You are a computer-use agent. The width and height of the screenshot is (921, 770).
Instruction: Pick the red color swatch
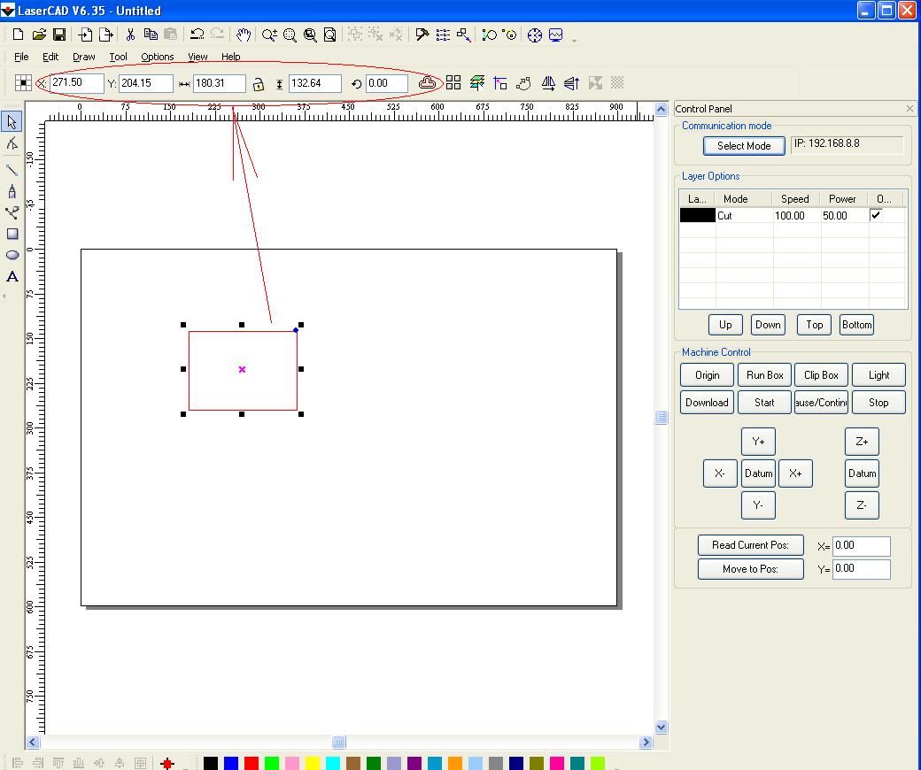(x=252, y=763)
